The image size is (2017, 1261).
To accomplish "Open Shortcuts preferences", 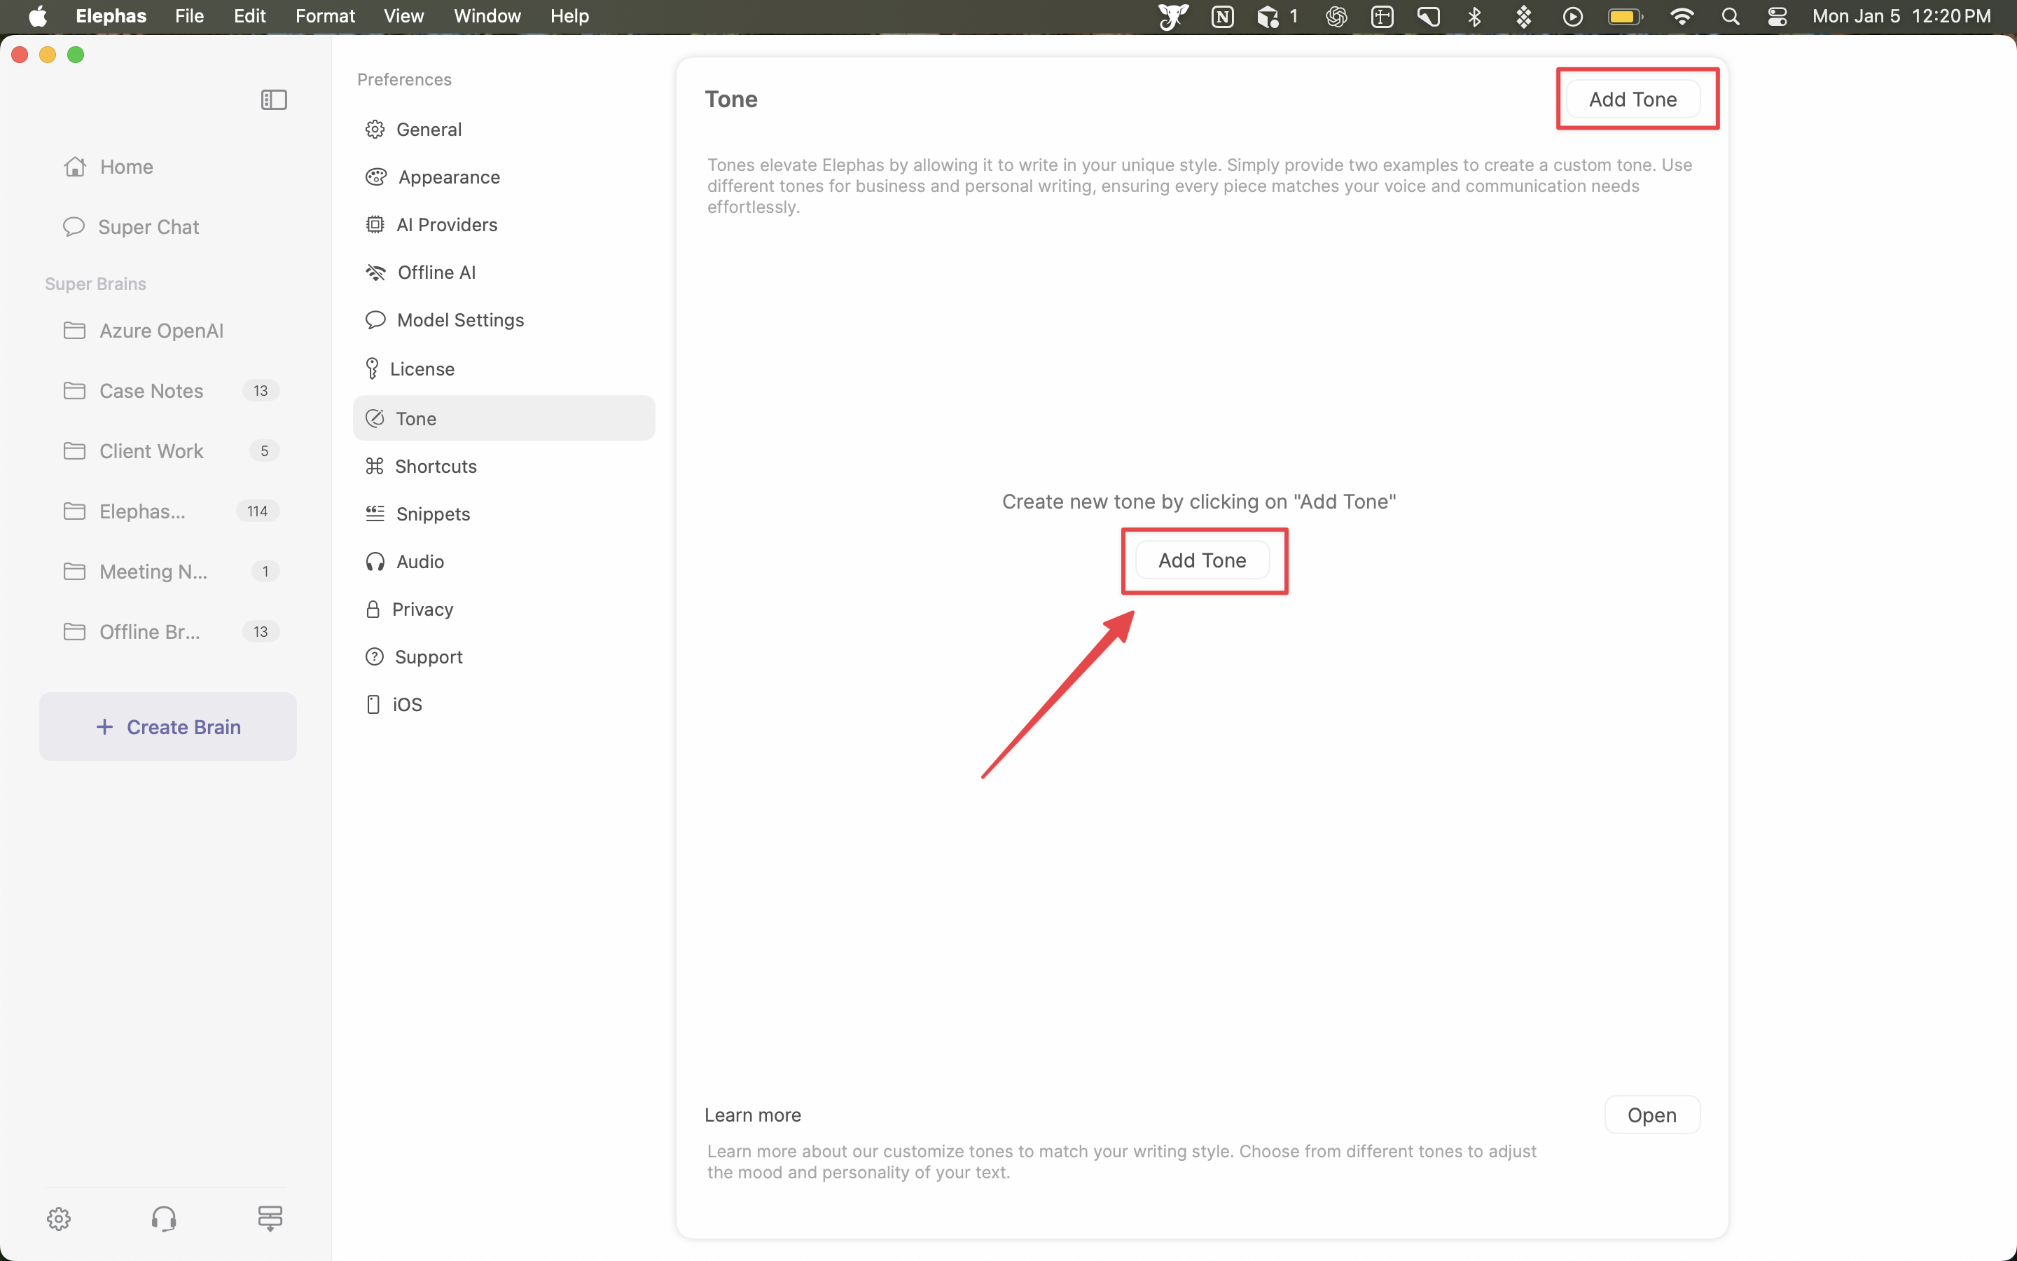I will click(x=504, y=466).
